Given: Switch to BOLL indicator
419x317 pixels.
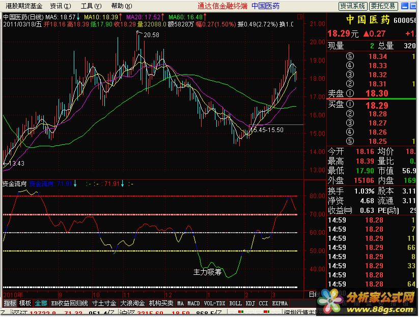Looking at the screenshot, I should 235,303.
